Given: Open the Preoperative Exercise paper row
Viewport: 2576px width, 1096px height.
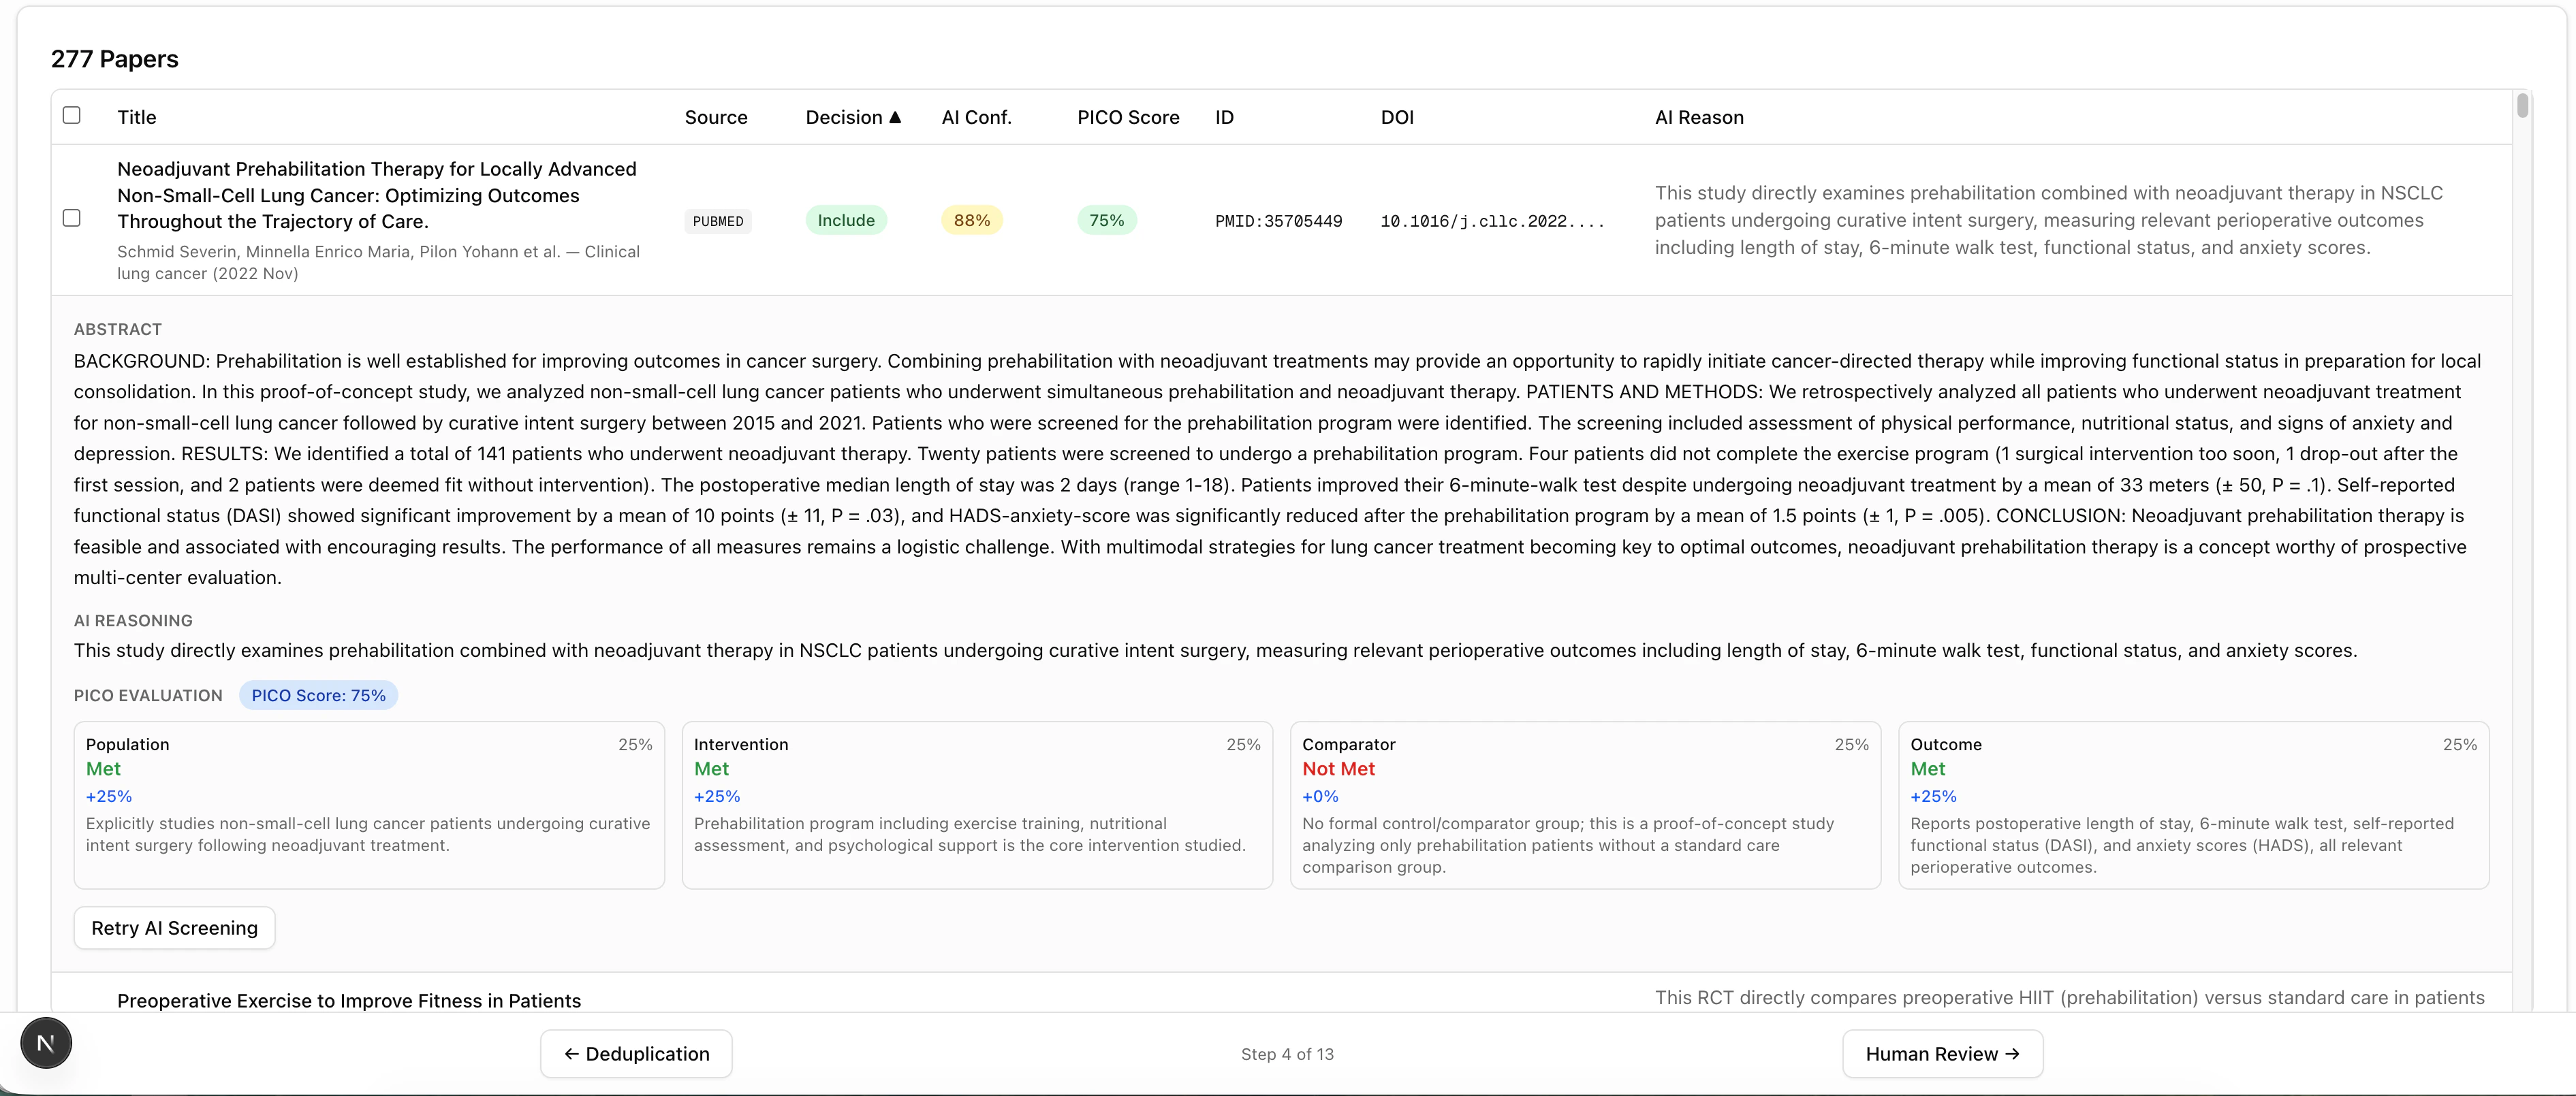Looking at the screenshot, I should [x=349, y=1000].
